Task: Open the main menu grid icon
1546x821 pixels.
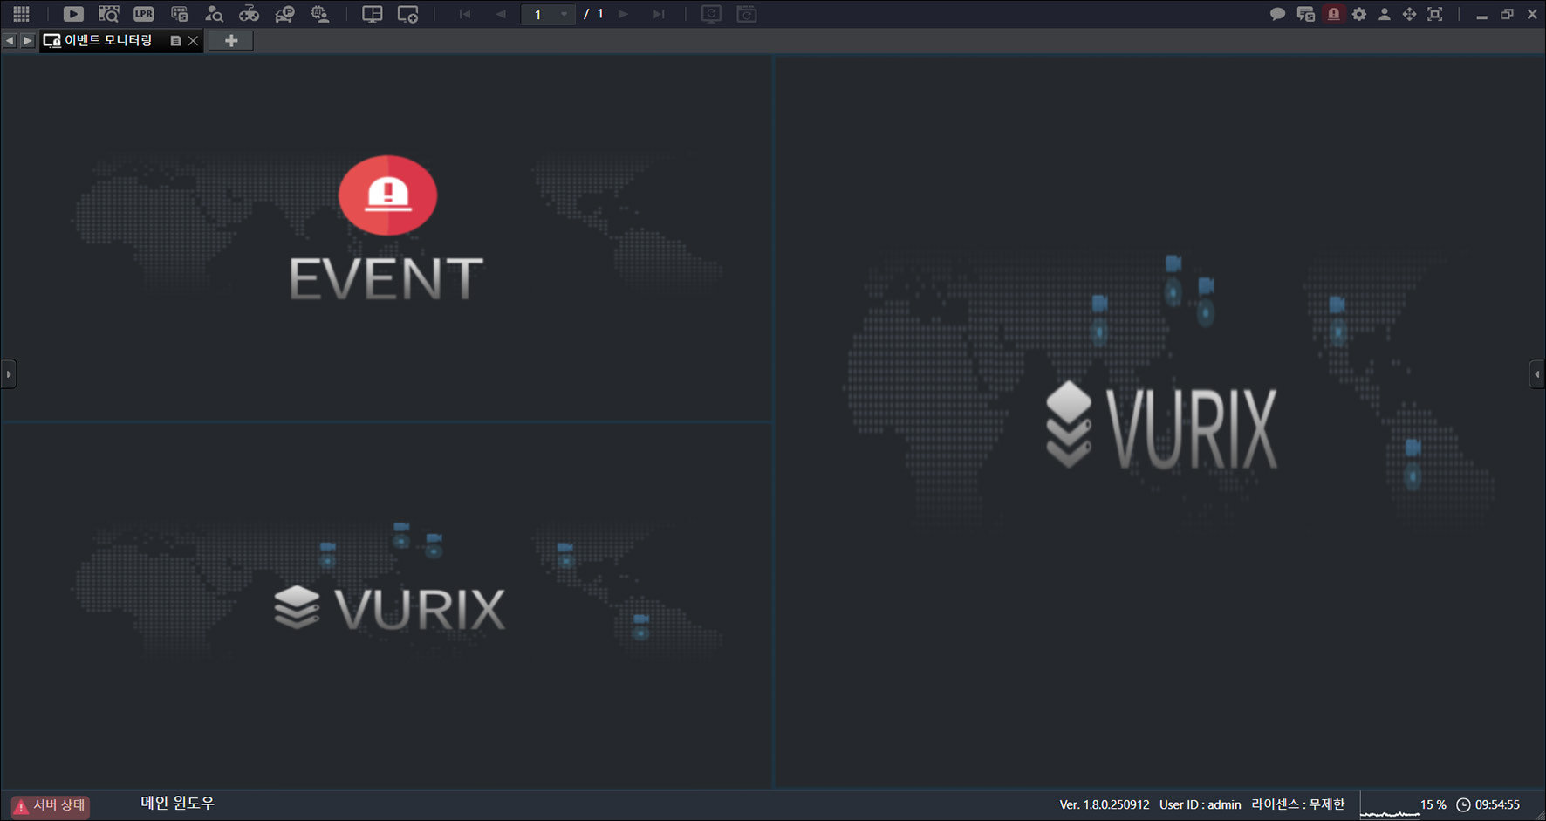Action: click(x=21, y=14)
